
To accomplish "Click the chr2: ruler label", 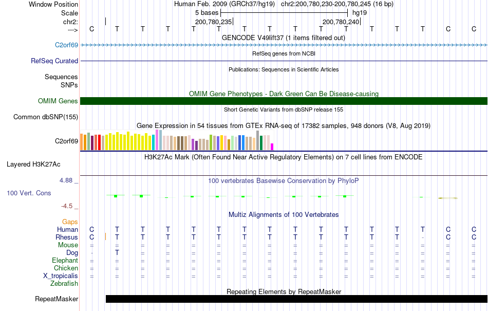I will point(70,22).
